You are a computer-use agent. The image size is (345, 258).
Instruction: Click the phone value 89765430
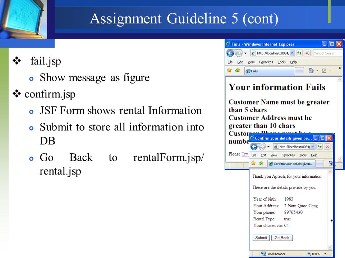[293, 212]
